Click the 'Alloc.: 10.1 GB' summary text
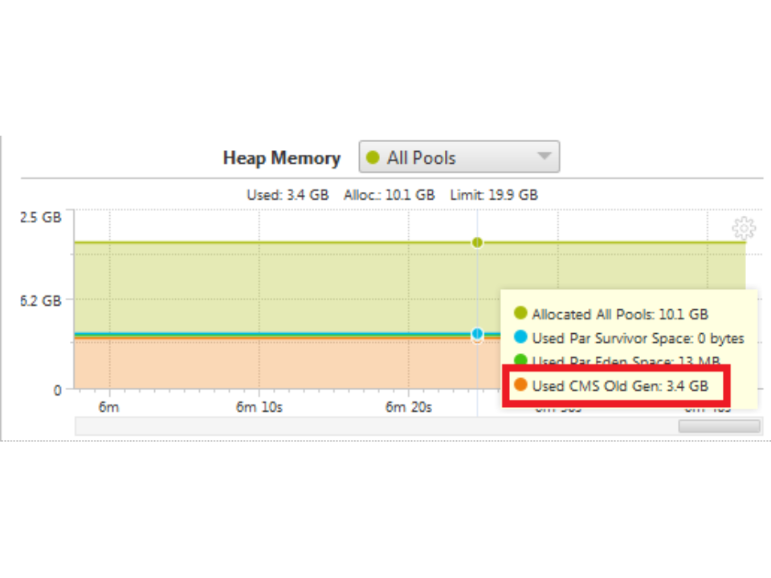Image resolution: width=771 pixels, height=578 pixels. (x=389, y=195)
